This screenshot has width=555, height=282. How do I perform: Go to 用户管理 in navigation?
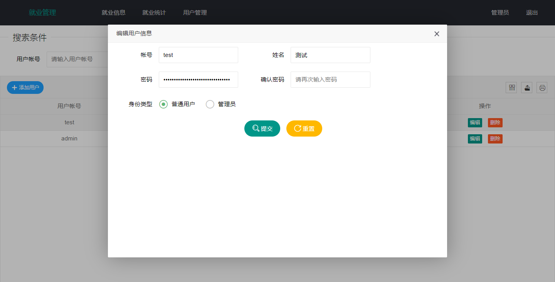click(x=195, y=13)
